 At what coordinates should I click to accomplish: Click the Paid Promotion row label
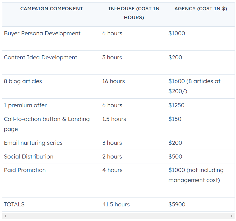click(25, 170)
